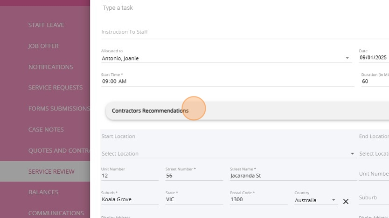The image size is (389, 218).
Task: Open the Allocated to staff dropdown
Action: click(347, 58)
